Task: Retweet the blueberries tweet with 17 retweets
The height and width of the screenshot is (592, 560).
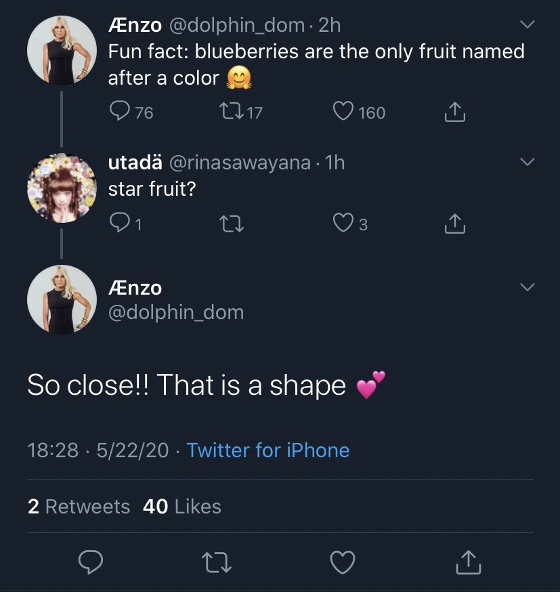Action: pyautogui.click(x=232, y=112)
